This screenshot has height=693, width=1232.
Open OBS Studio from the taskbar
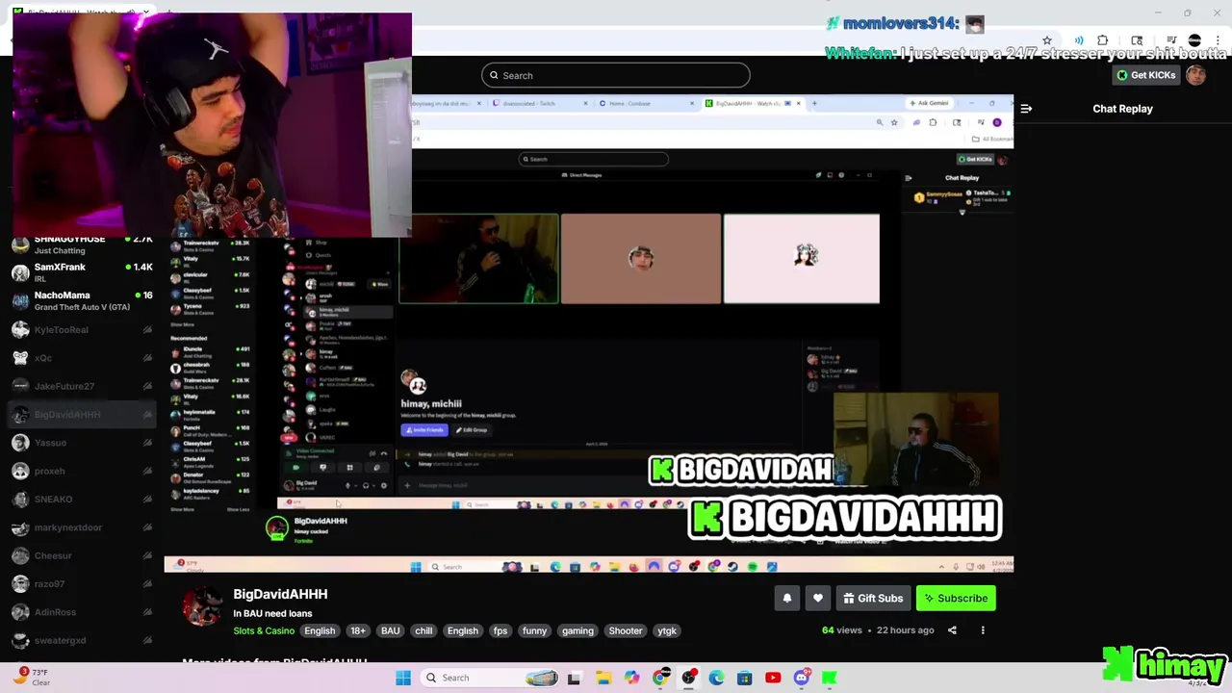688,678
